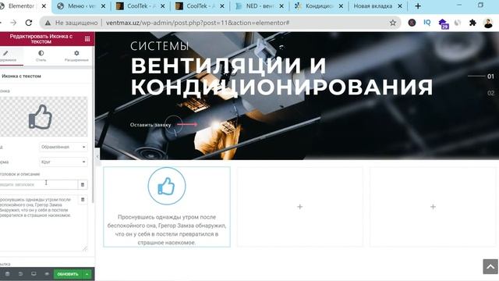Click the dark round extension icon after the star

click(412, 23)
